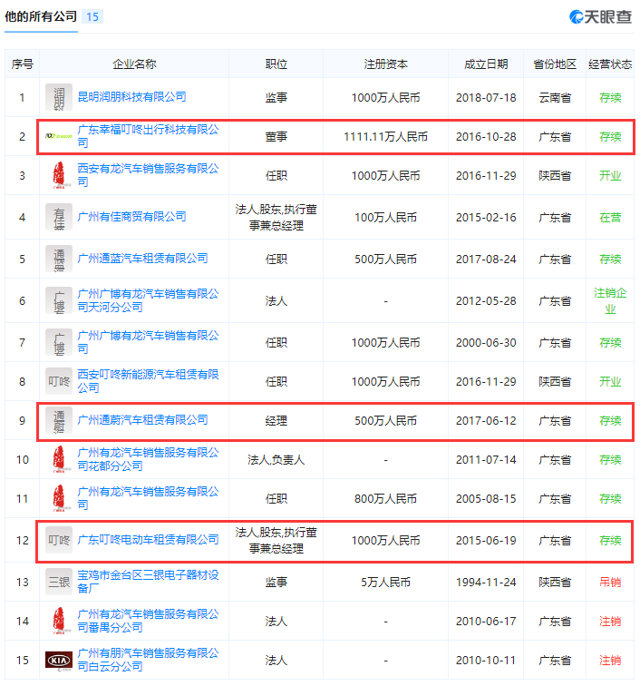Click the 15 company count badge
The width and height of the screenshot is (640, 686).
(x=92, y=16)
